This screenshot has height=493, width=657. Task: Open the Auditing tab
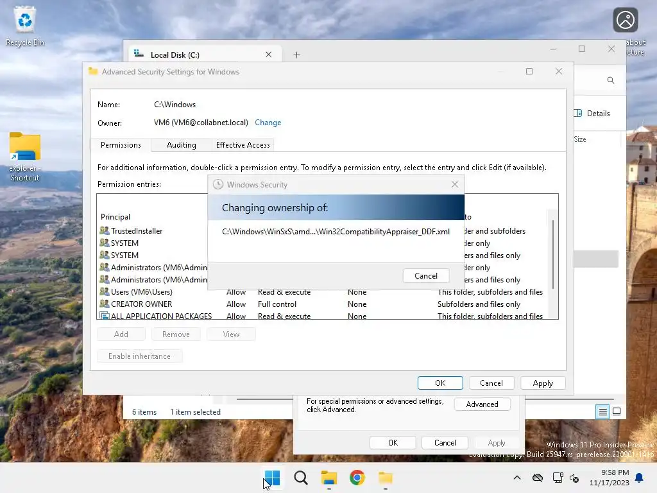tap(181, 144)
